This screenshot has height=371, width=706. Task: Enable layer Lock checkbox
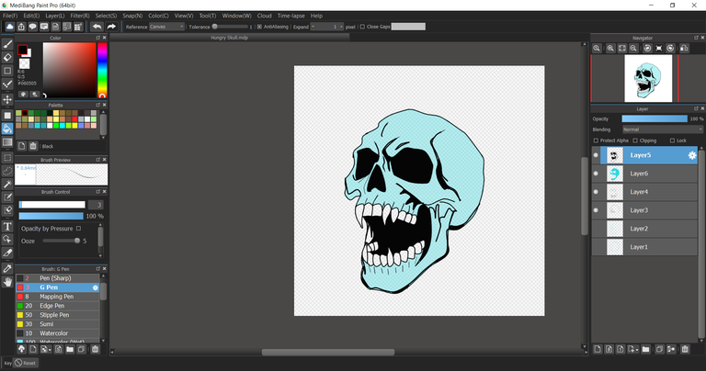coord(672,141)
